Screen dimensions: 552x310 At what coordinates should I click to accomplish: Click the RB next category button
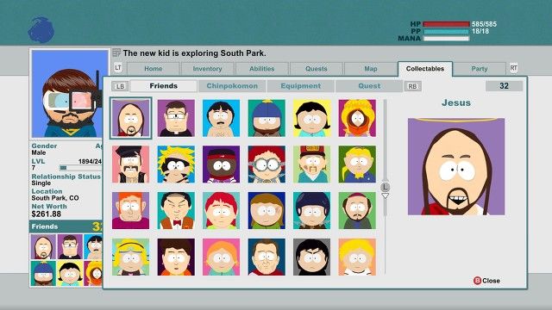click(x=412, y=86)
